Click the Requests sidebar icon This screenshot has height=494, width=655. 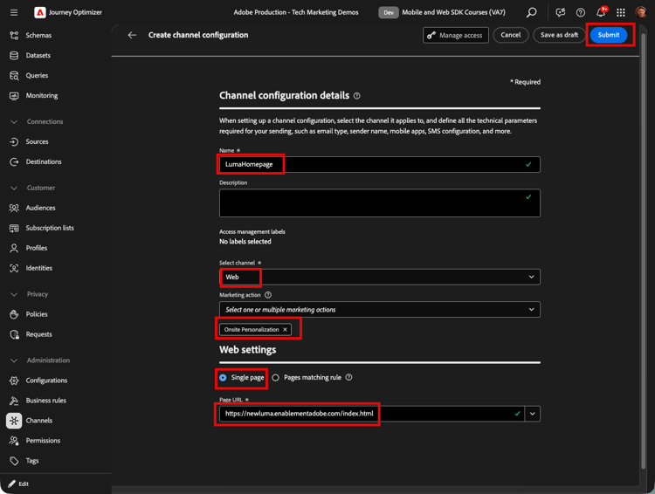pyautogui.click(x=14, y=334)
